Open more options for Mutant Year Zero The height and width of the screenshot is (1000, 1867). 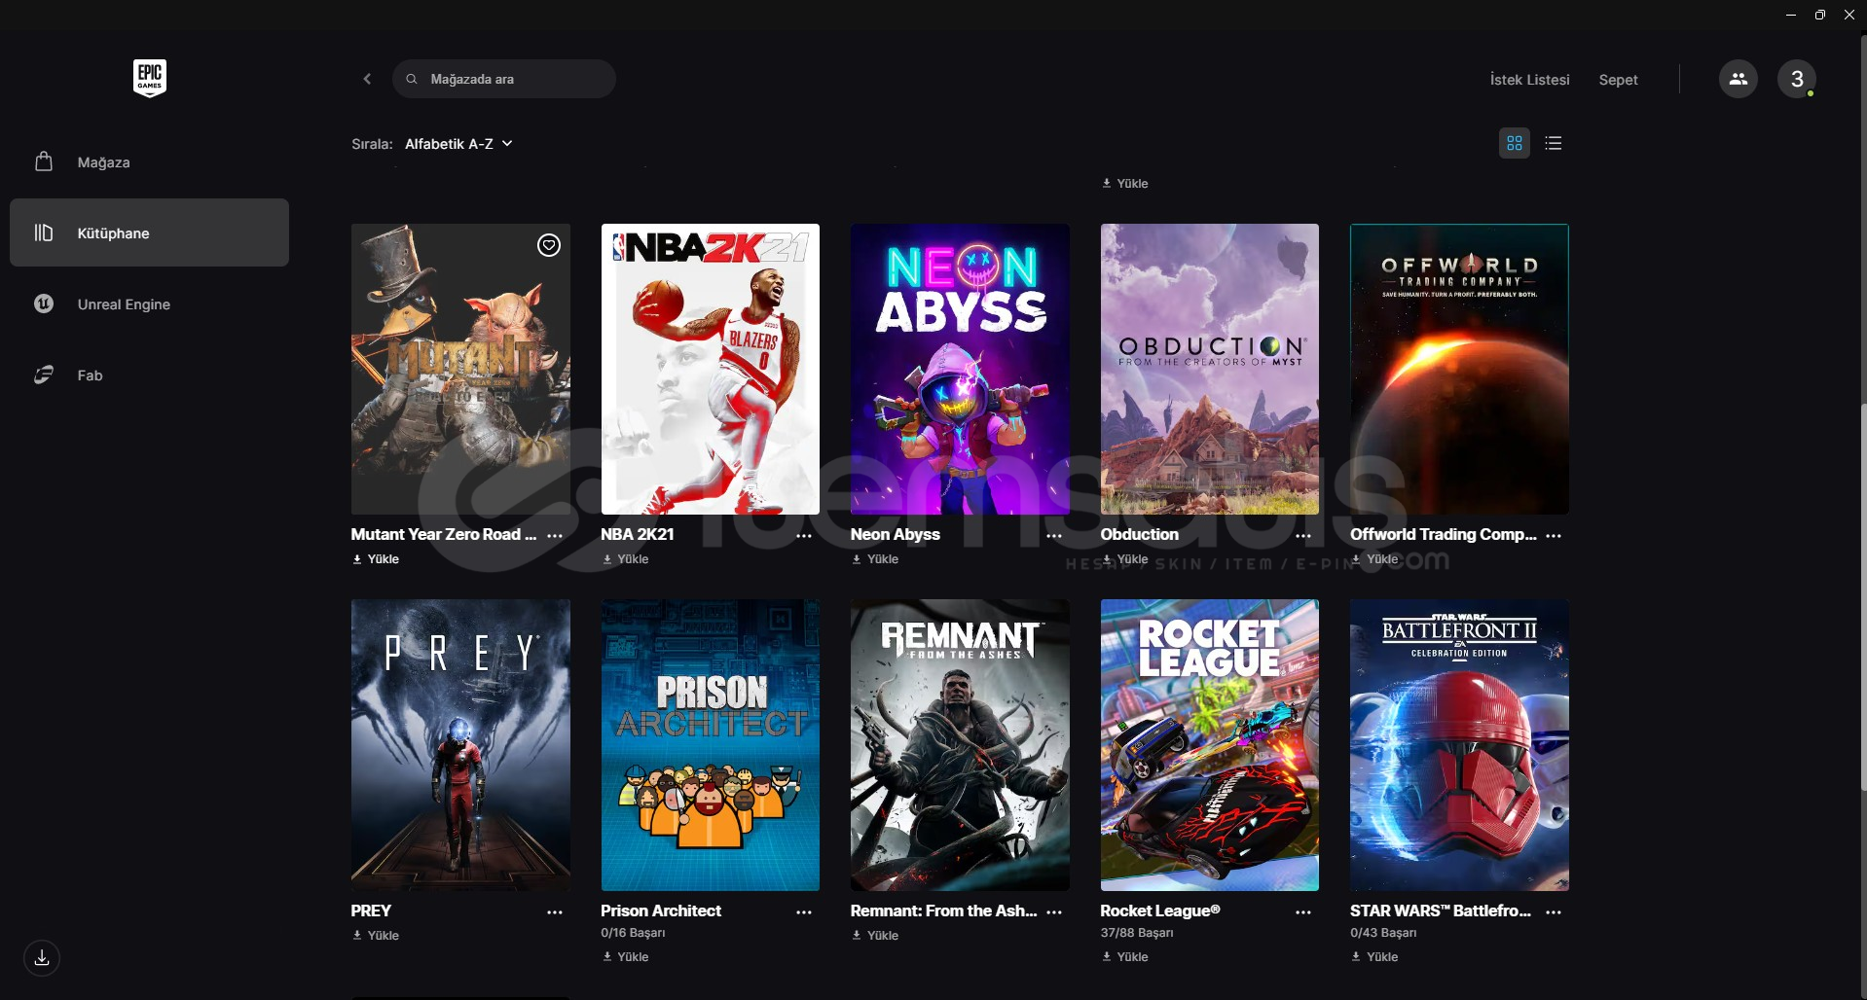coord(555,535)
